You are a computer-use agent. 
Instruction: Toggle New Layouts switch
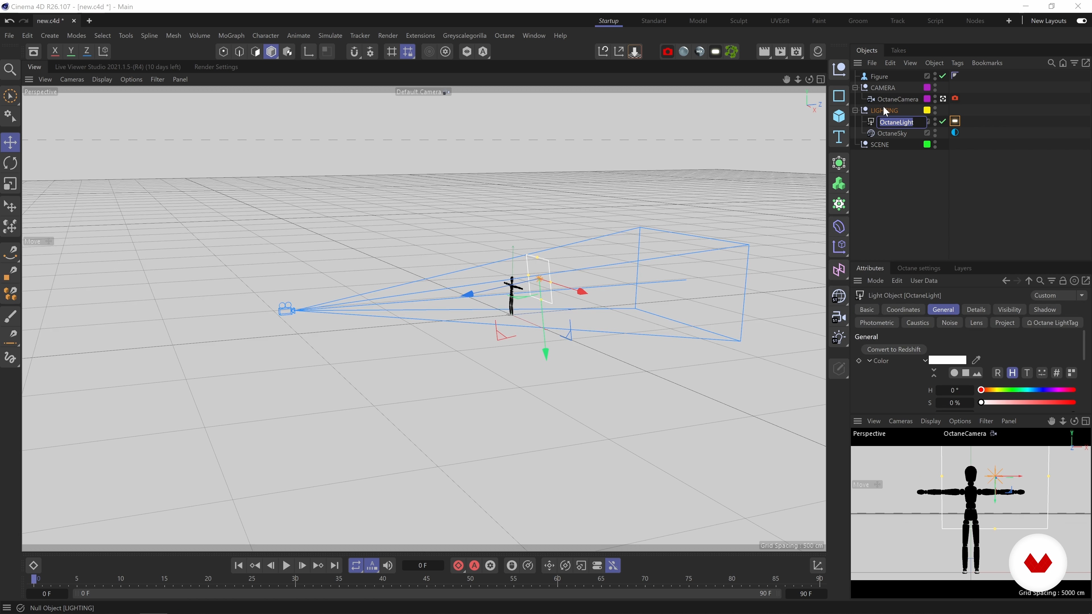1081,21
